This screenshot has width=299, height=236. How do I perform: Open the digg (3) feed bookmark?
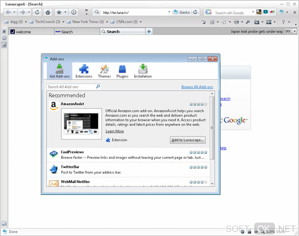13,22
